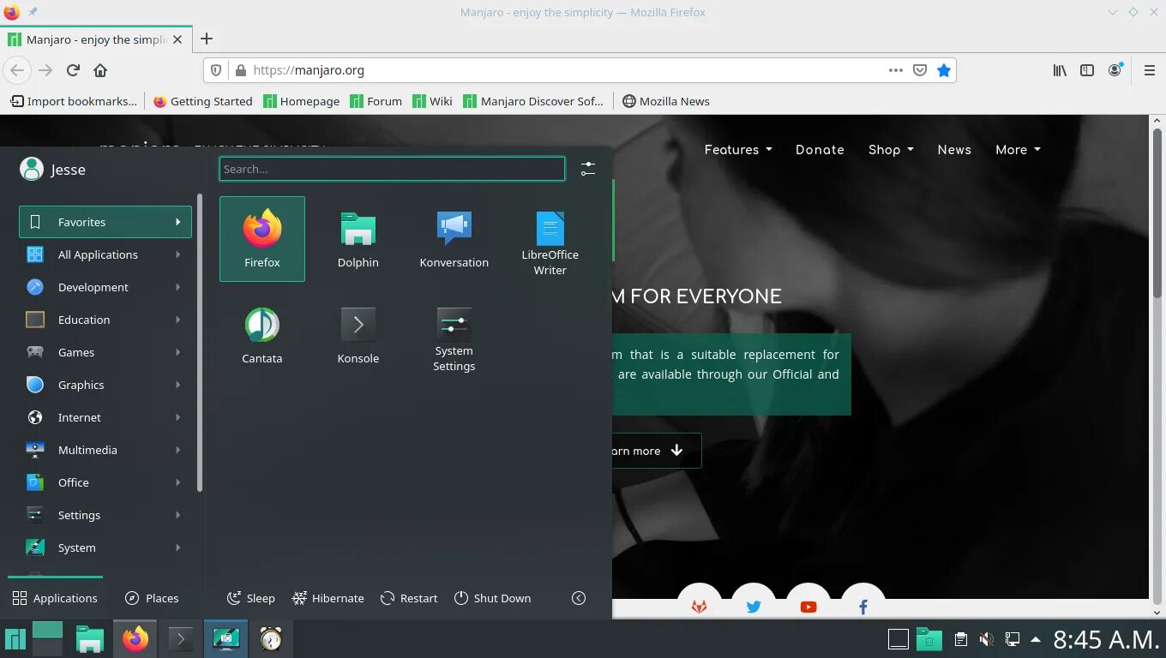Open a new Firefox tab

pos(206,39)
